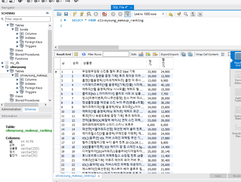The width and height of the screenshot is (241, 182).
Task: Open the Field Types side panel
Action: (x=238, y=95)
